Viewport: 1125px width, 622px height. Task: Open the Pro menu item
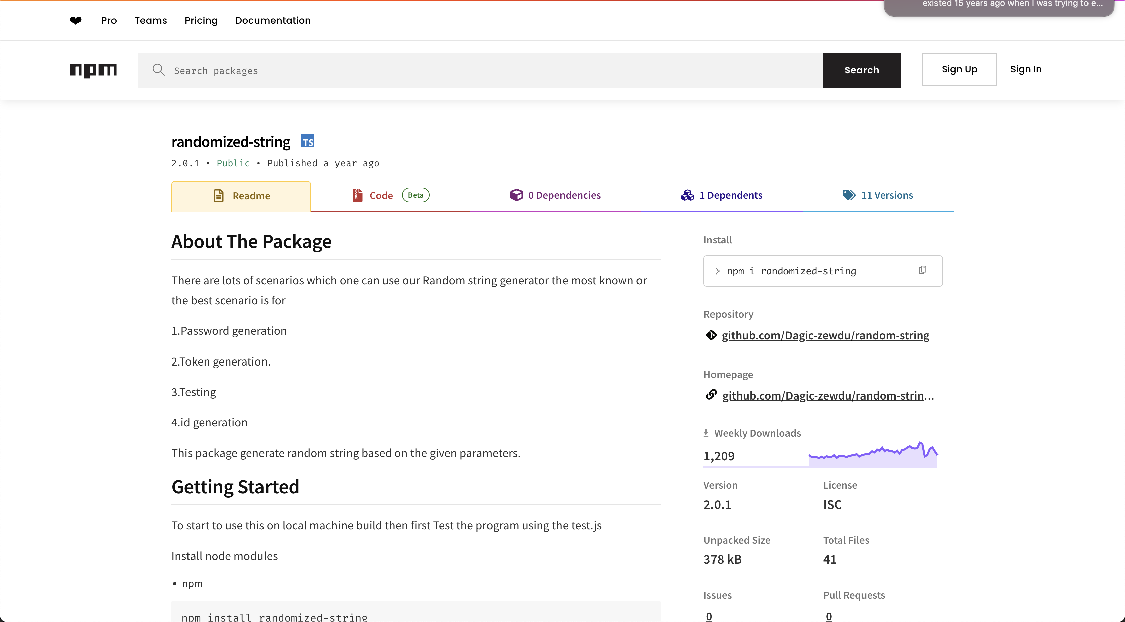click(x=109, y=20)
